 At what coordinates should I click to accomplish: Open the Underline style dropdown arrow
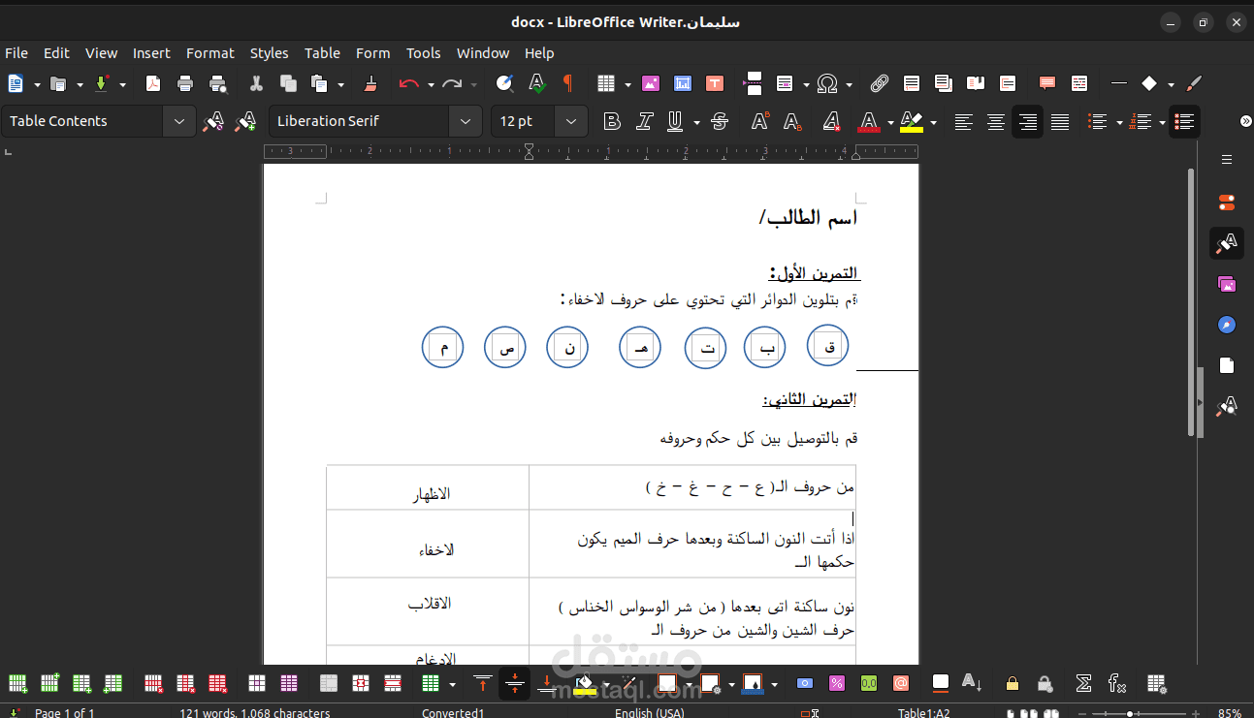coord(696,122)
